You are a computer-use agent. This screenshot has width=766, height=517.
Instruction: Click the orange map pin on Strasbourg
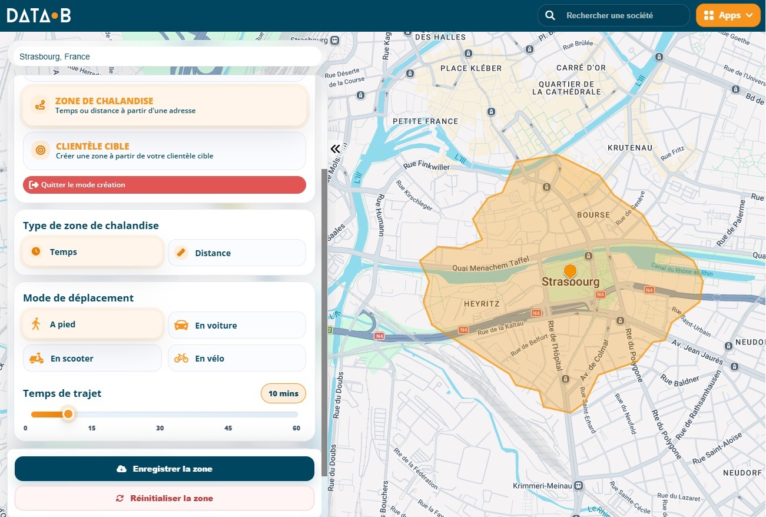(x=570, y=271)
